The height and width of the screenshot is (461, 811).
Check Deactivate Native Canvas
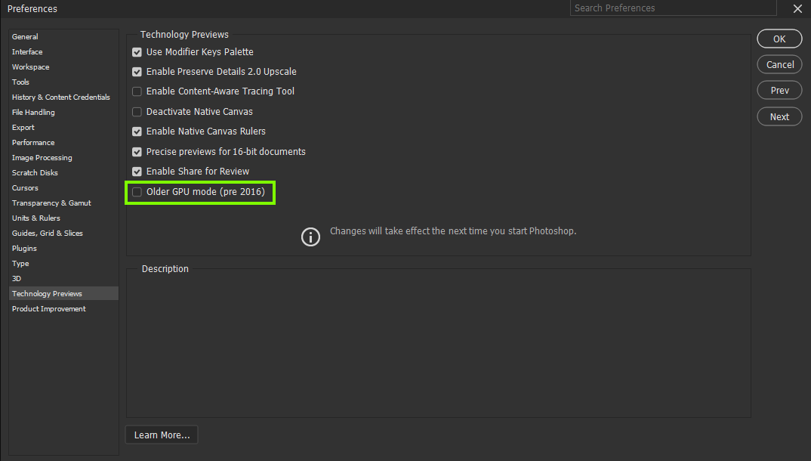(137, 111)
